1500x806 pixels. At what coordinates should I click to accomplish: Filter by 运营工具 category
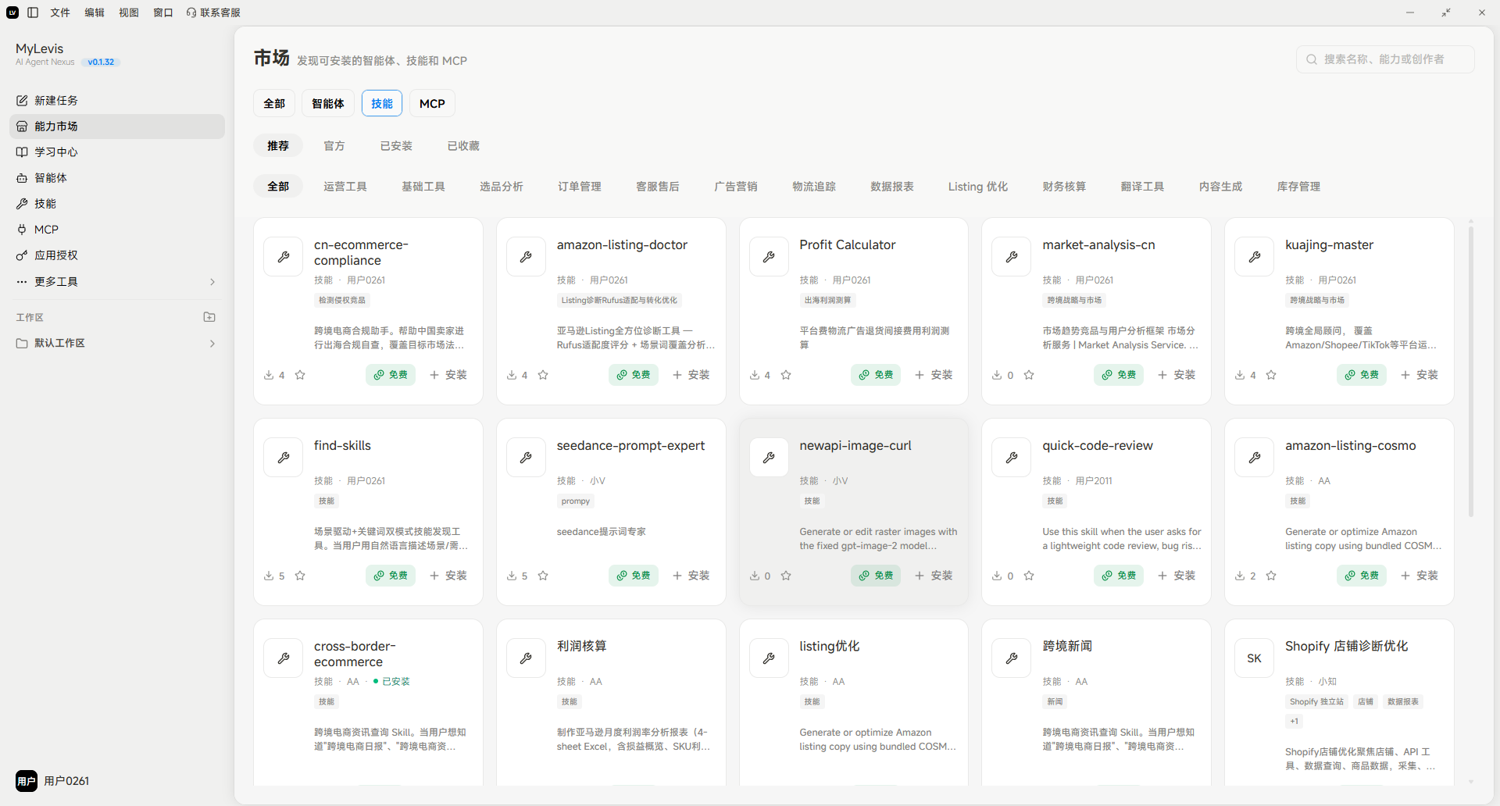345,187
